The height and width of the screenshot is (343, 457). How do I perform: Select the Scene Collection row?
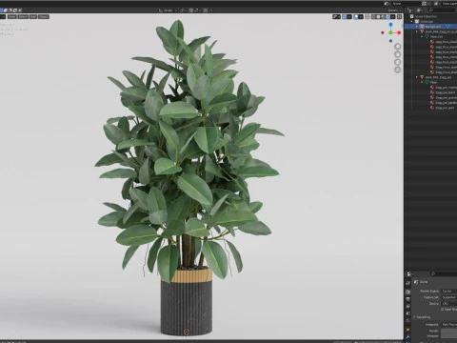(430, 16)
